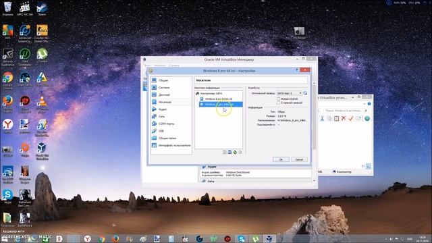Click the Chrome icon in the taskbar

coord(102,238)
